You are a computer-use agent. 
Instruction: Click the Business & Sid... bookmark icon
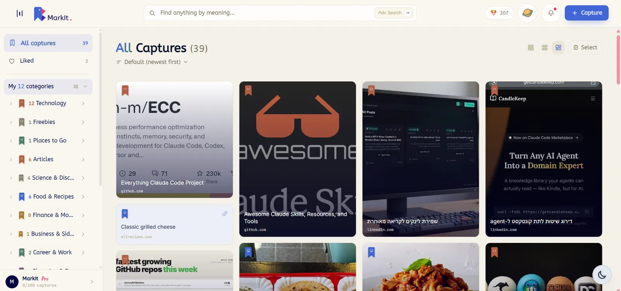[x=21, y=234]
